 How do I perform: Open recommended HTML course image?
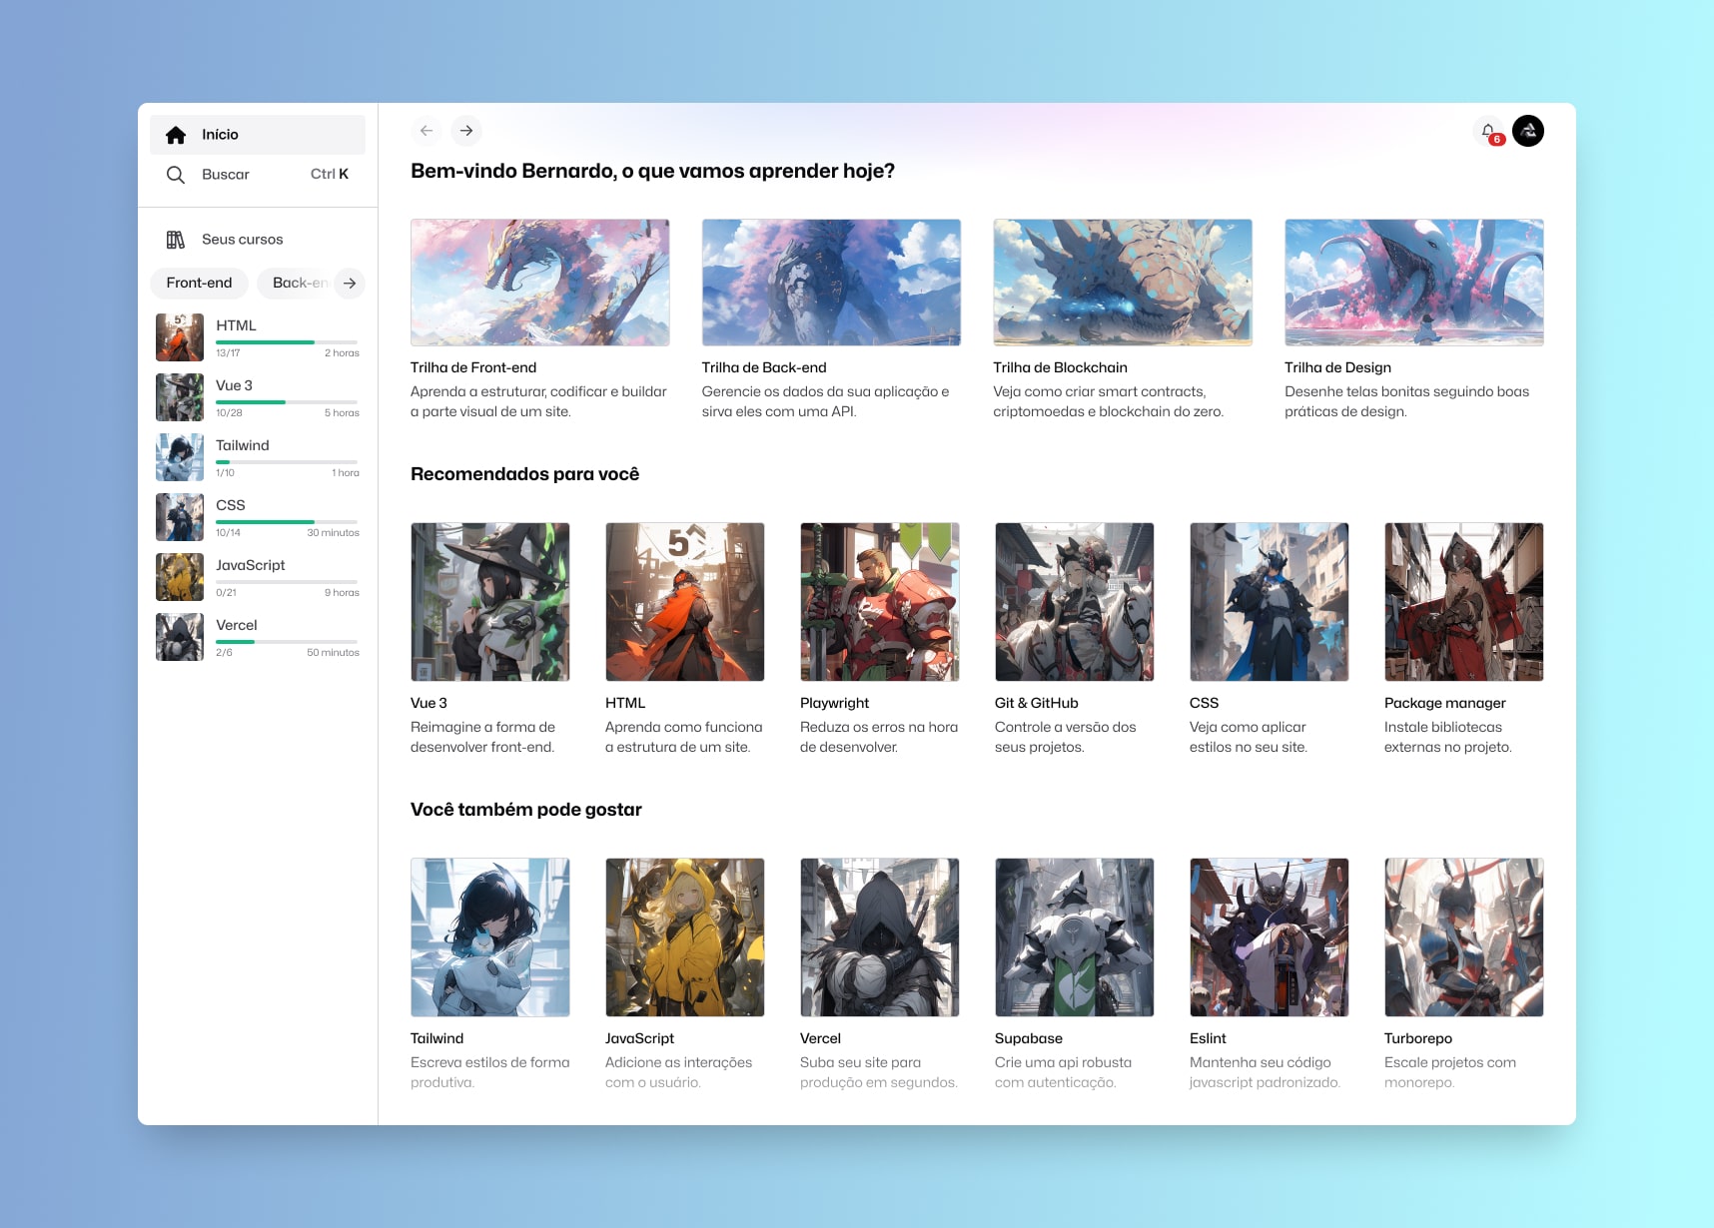pyautogui.click(x=685, y=602)
